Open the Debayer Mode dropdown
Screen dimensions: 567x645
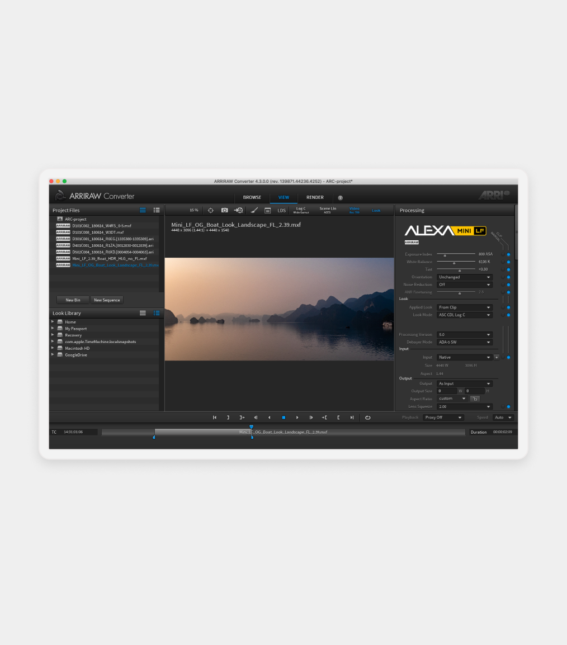[x=465, y=342]
